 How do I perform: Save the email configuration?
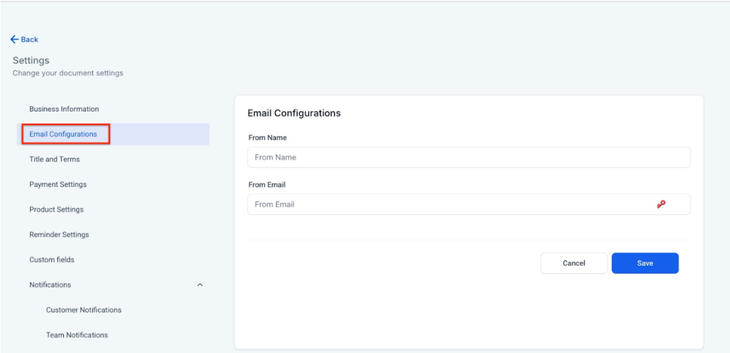click(645, 263)
